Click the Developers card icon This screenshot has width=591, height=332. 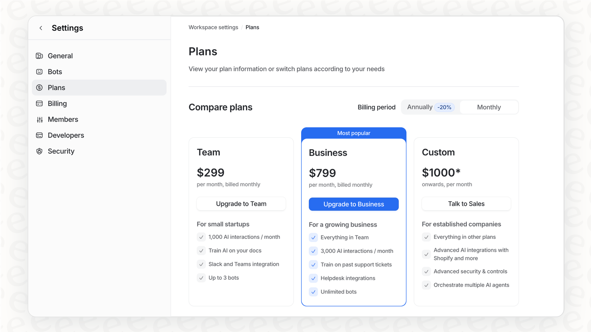[39, 135]
